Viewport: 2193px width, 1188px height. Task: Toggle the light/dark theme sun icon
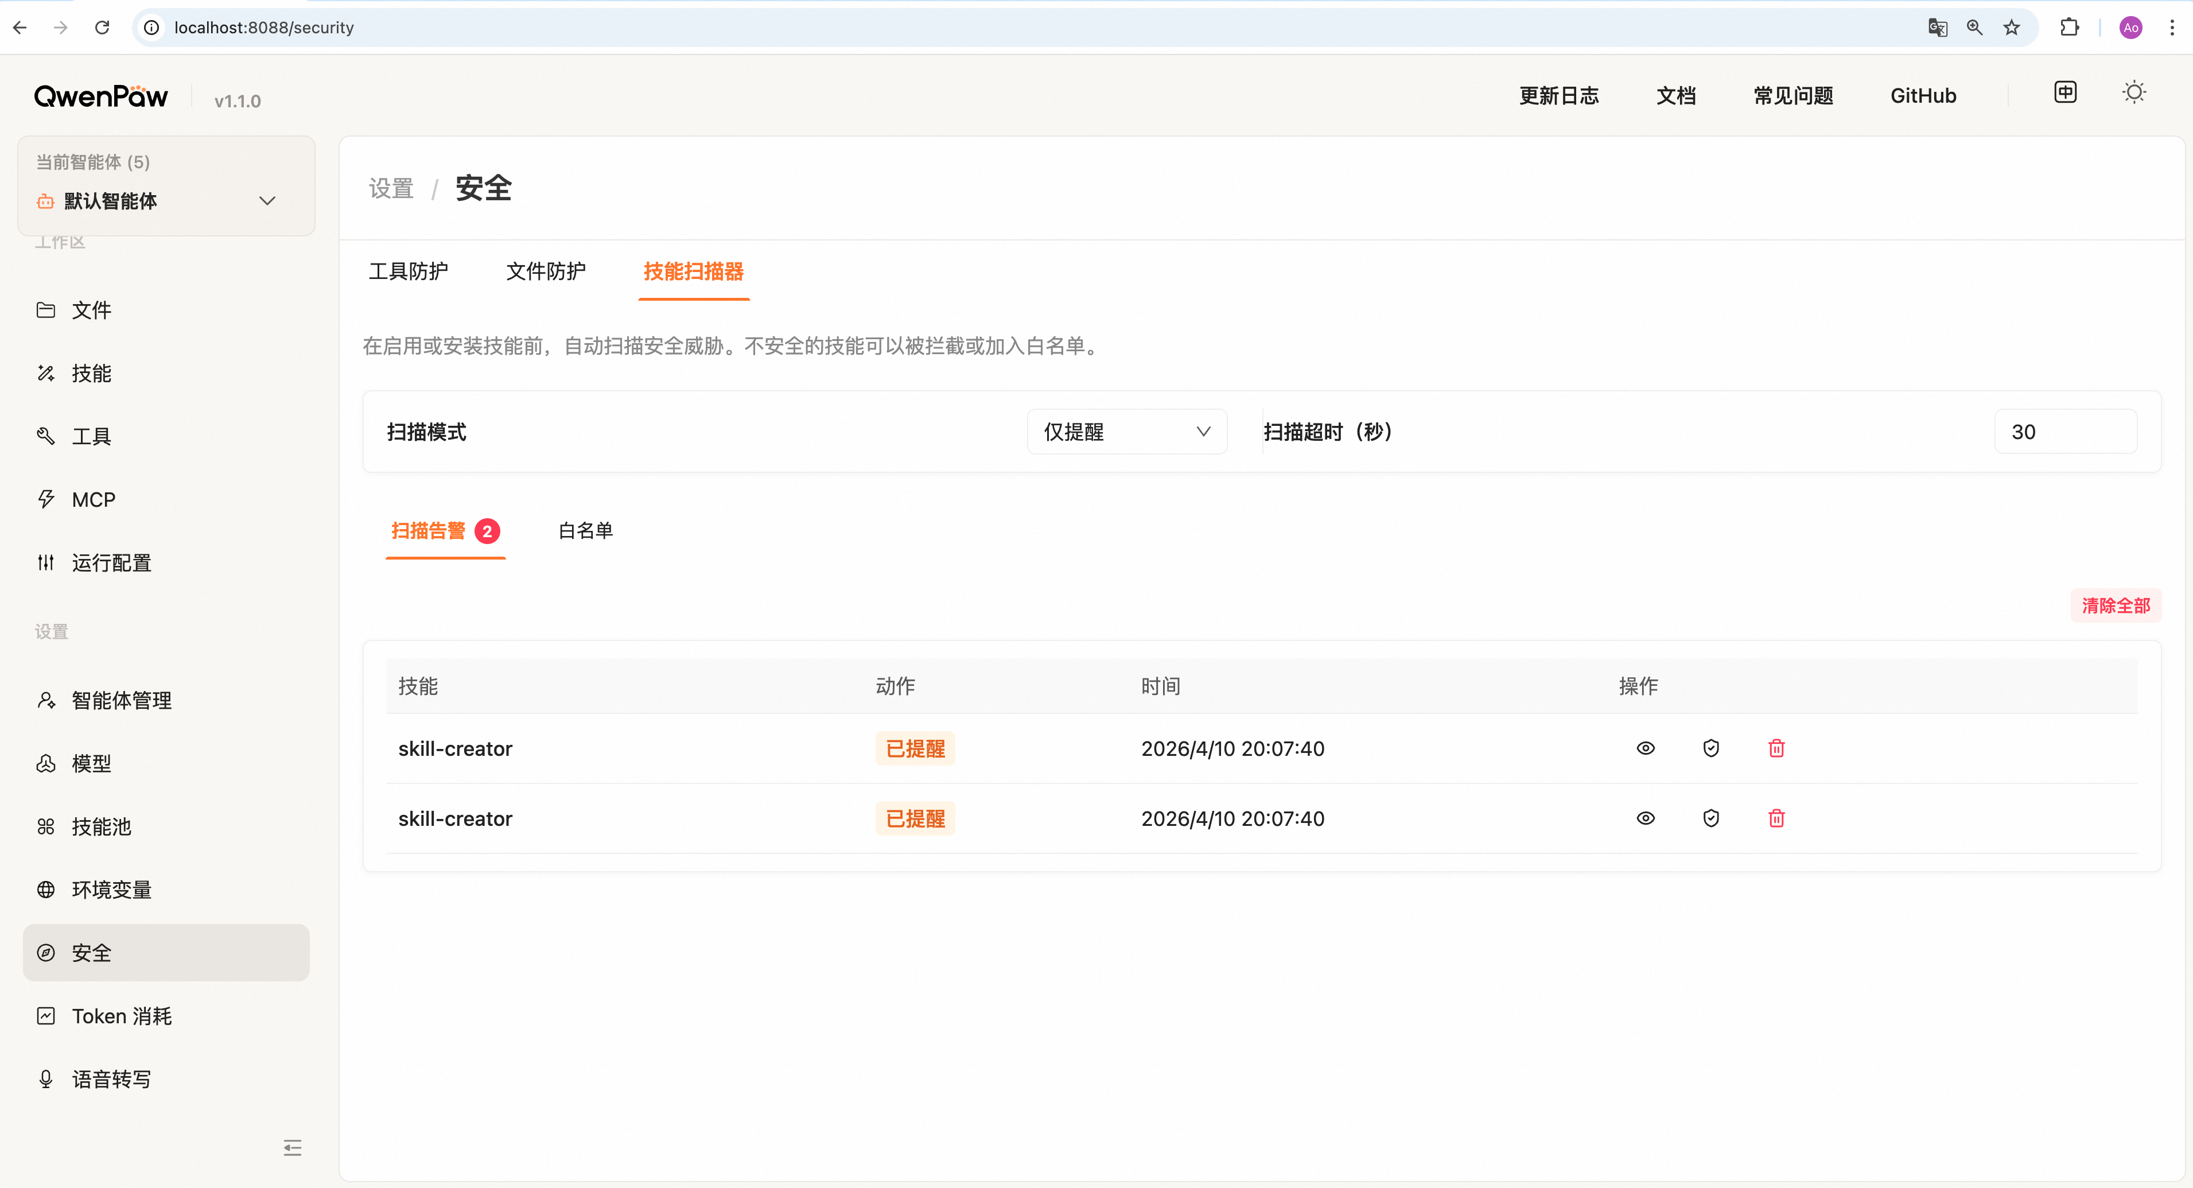pos(2133,92)
